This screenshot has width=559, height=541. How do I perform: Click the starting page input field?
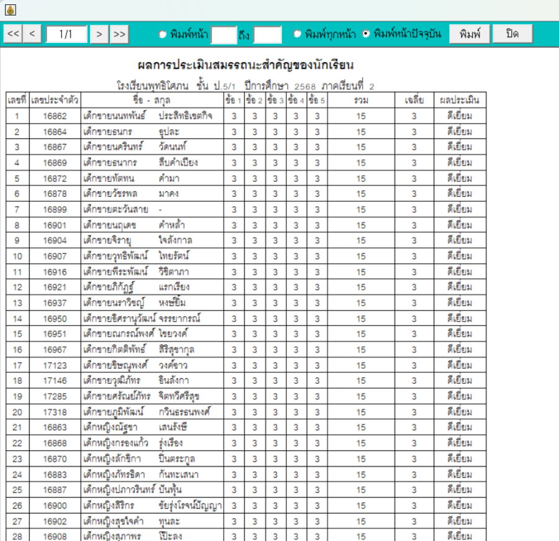pyautogui.click(x=224, y=35)
